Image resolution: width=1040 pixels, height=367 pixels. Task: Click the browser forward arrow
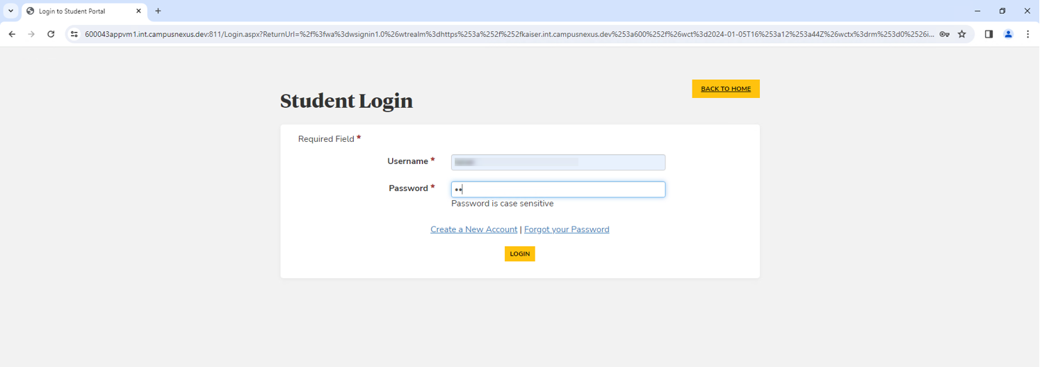[x=31, y=34]
